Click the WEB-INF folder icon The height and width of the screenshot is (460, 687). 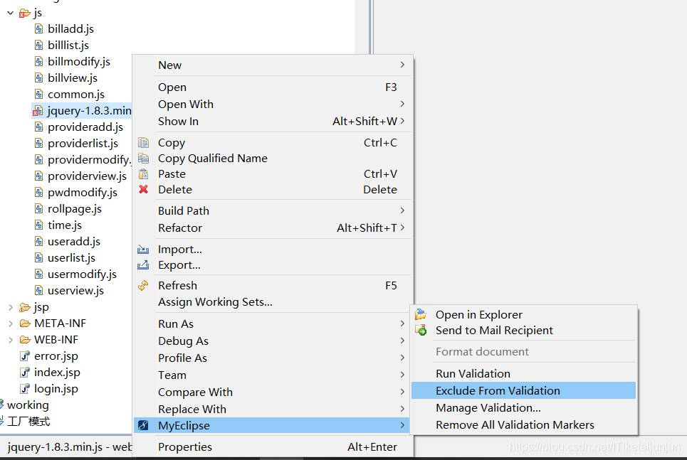(x=25, y=340)
